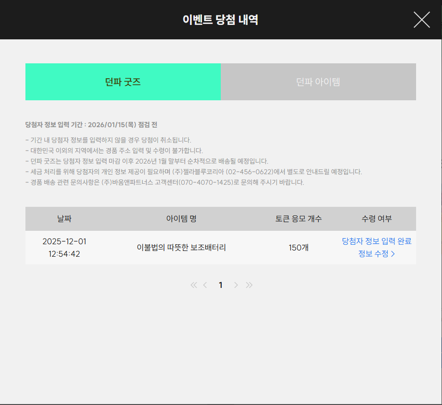This screenshot has height=405, width=442.
Task: Click the 당첨자 정보 입력 완료 status text
Action: (x=376, y=241)
